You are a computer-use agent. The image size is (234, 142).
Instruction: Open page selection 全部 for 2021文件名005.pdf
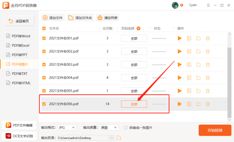coord(134,91)
